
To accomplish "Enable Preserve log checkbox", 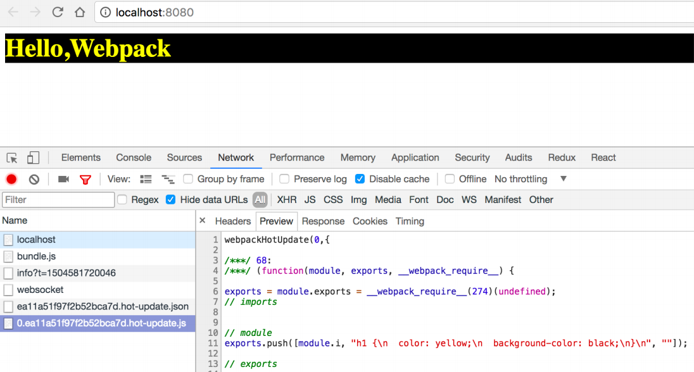I will 284,178.
